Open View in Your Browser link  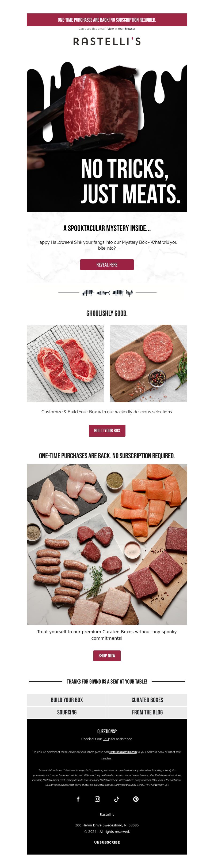point(121,29)
